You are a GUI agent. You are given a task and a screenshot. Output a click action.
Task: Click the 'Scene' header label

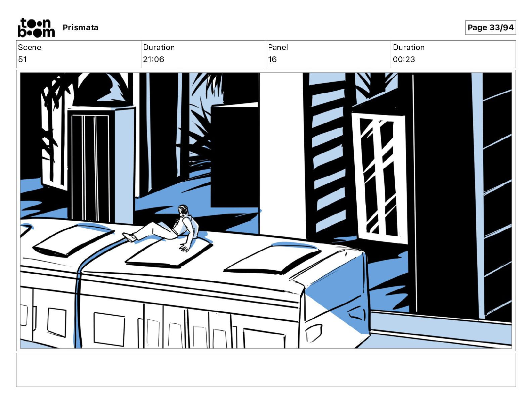(30, 47)
